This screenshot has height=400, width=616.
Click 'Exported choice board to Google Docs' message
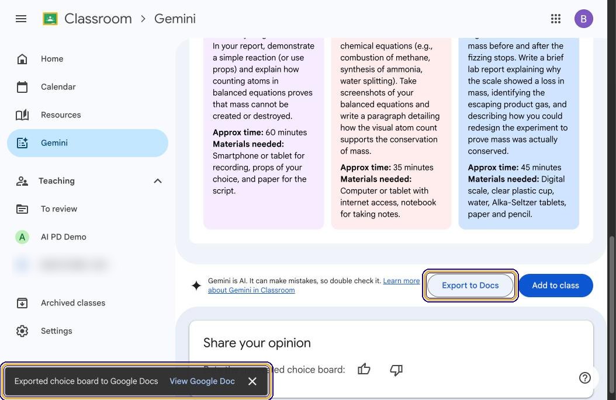pos(86,381)
